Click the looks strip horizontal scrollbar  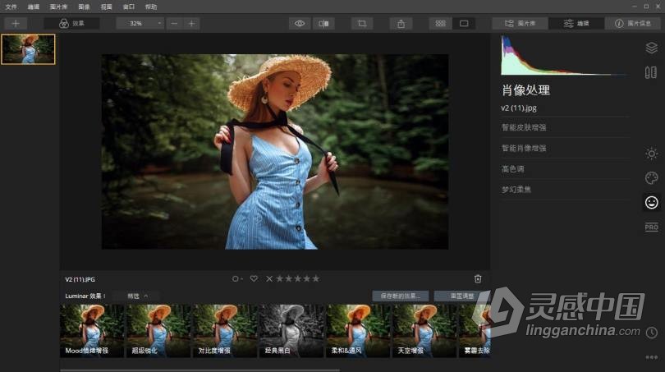tap(199, 370)
